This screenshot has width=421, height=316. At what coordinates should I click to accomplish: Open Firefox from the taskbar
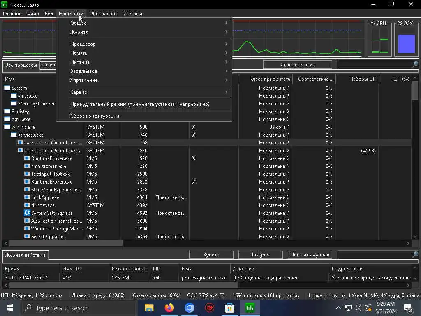point(169,308)
